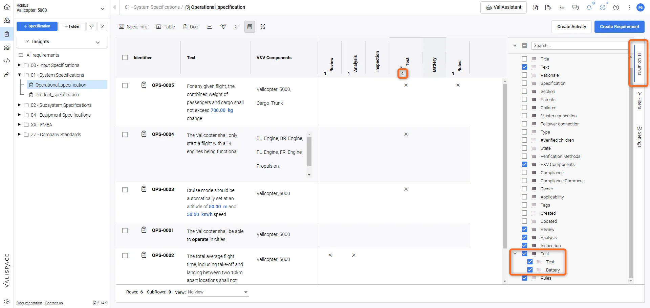Click the export file icon in header

548,7
